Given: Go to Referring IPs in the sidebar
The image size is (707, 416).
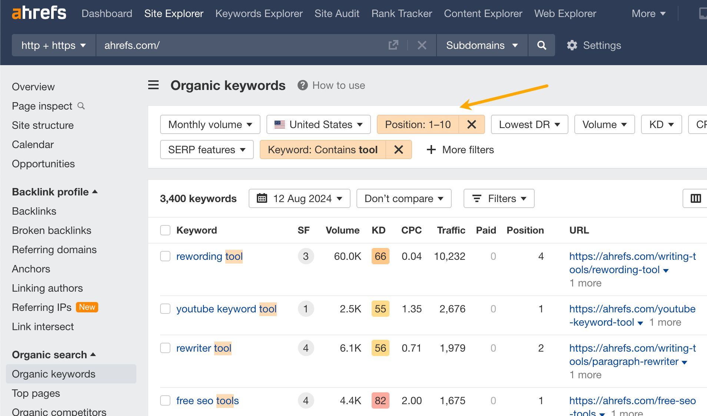Looking at the screenshot, I should [42, 307].
